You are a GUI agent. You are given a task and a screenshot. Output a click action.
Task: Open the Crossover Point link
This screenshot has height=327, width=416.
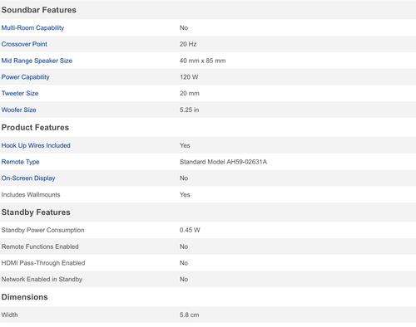24,44
